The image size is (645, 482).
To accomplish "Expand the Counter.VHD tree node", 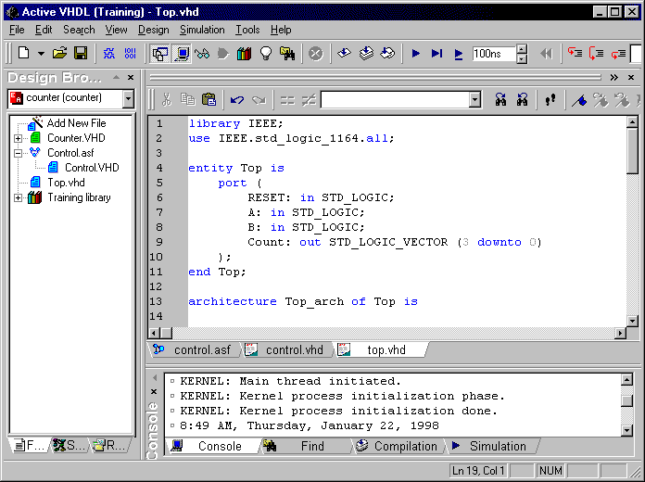I will 19,138.
